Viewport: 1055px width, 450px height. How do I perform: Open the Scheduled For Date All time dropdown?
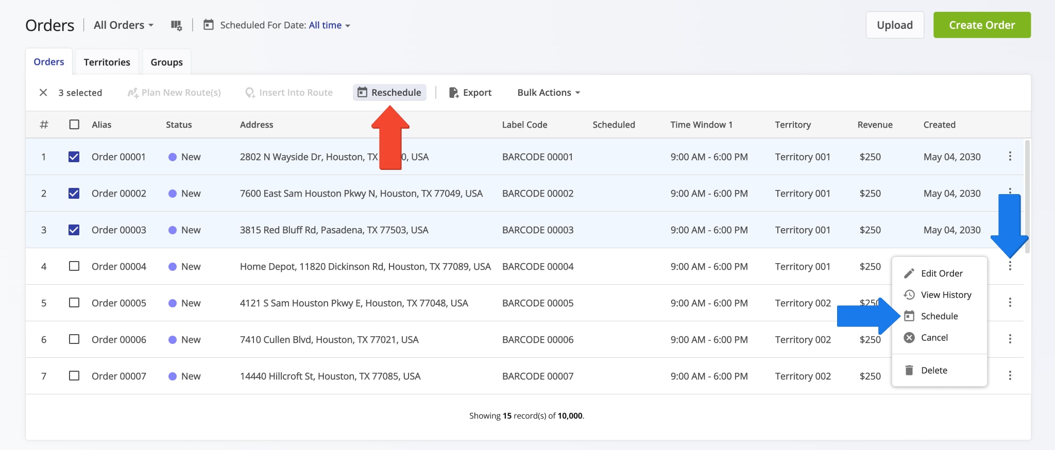coord(330,25)
